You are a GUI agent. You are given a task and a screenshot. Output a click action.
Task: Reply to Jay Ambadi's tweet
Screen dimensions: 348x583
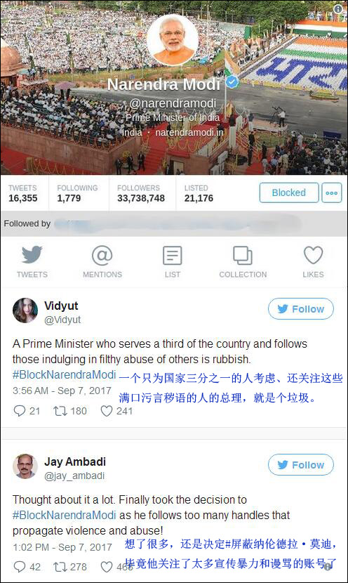coord(20,567)
